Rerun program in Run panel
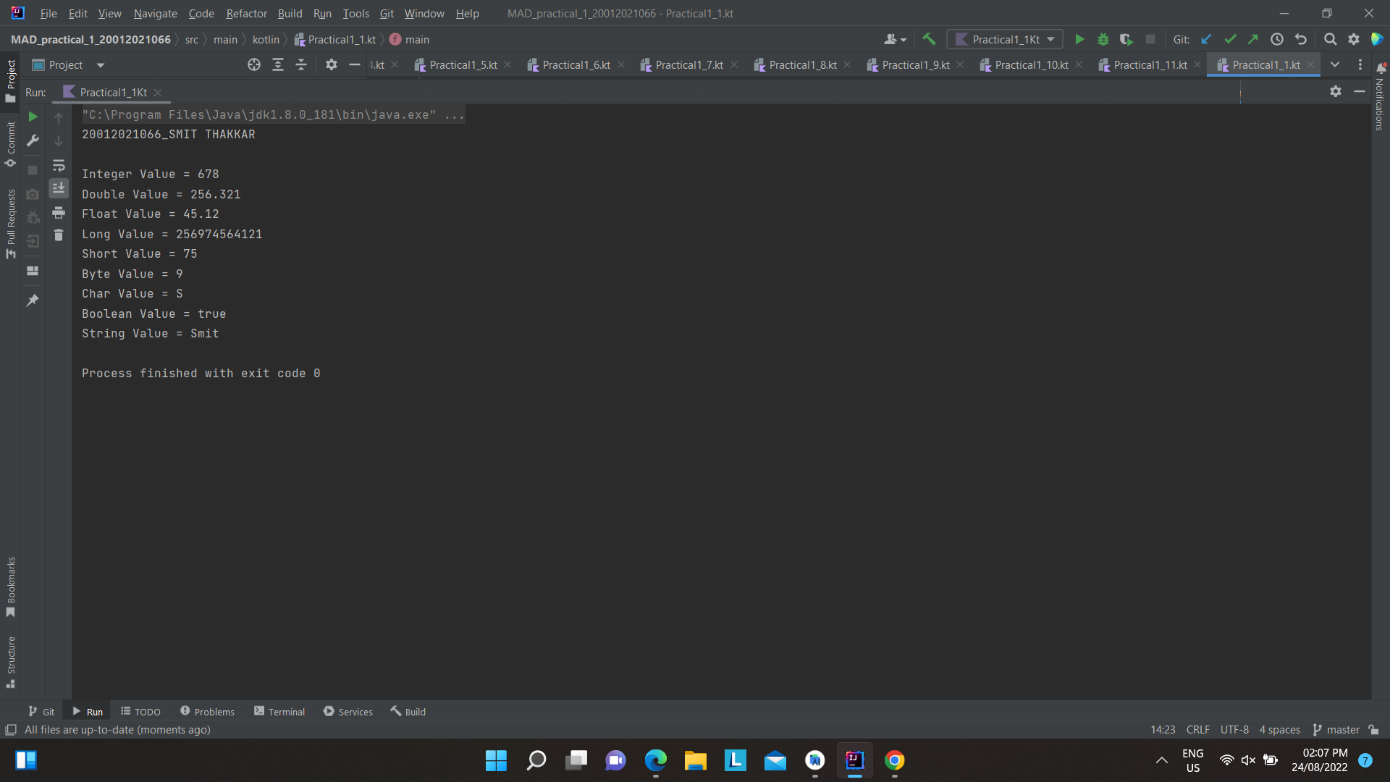Image resolution: width=1390 pixels, height=782 pixels. tap(33, 117)
